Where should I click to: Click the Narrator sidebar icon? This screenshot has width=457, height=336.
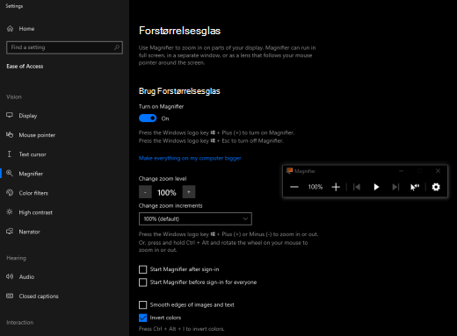10,232
